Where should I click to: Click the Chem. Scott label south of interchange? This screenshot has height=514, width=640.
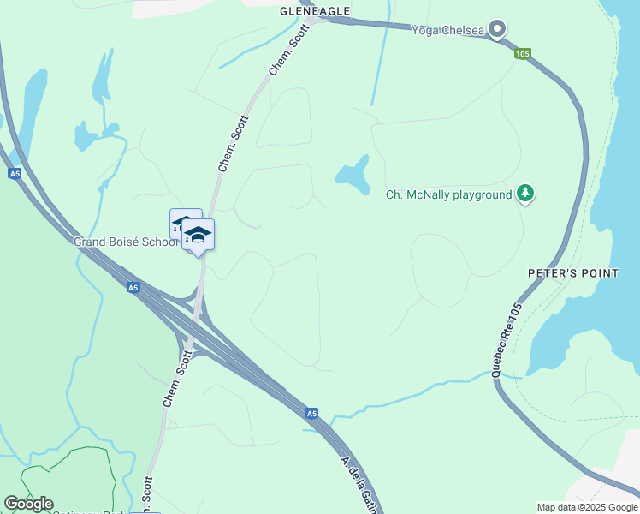tap(178, 379)
